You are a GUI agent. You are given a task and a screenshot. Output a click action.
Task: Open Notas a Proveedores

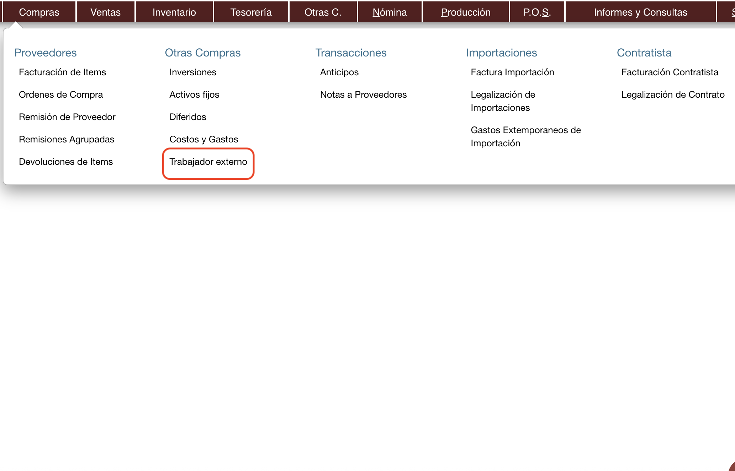[363, 95]
